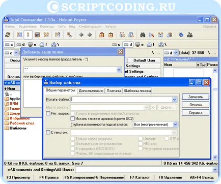
Task: Click the UTF-8 checkbox
Action: pyautogui.click(x=167, y=139)
